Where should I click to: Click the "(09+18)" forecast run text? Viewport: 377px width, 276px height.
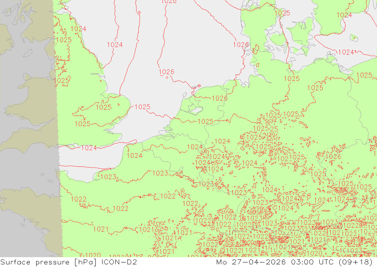(356, 262)
